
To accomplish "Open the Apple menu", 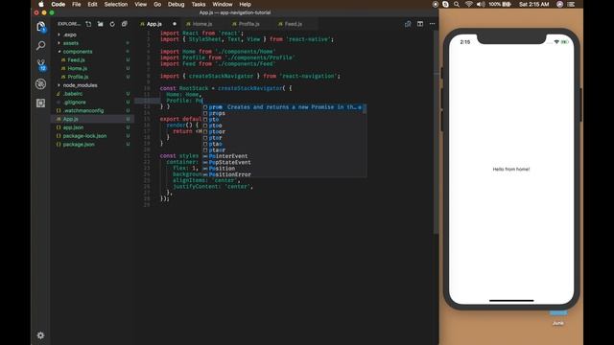I will (x=40, y=4).
